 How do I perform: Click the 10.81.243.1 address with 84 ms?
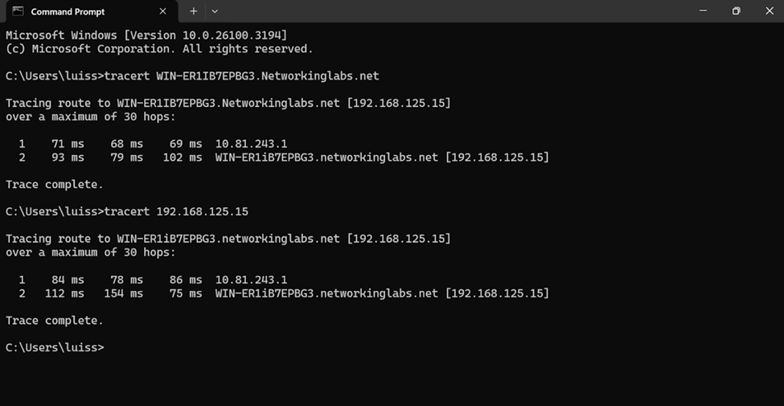[x=251, y=280]
